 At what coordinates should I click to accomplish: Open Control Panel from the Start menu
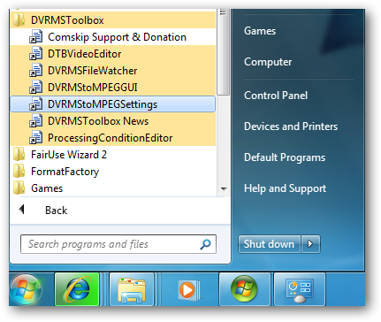pos(276,96)
